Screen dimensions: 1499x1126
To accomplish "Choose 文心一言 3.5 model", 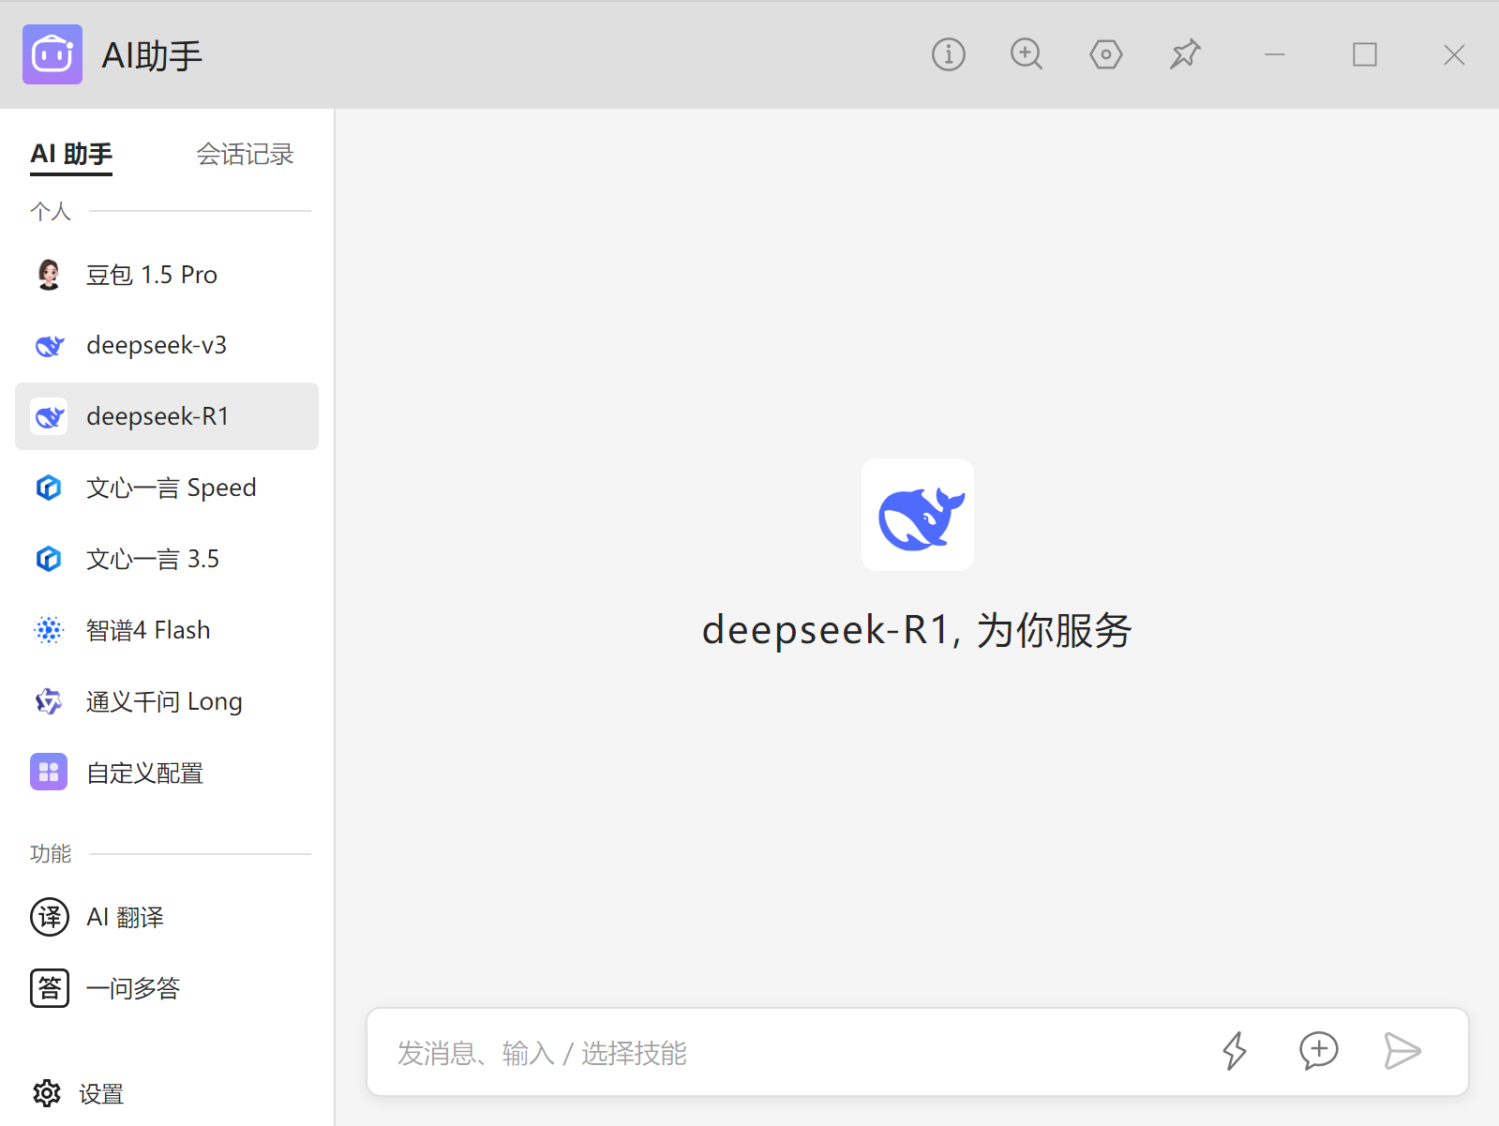I will coord(167,559).
